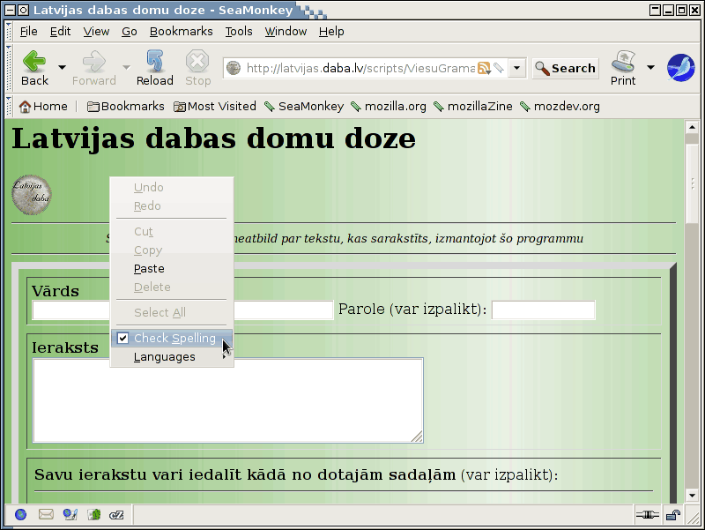Click the online/offline connection status icon

click(x=648, y=515)
